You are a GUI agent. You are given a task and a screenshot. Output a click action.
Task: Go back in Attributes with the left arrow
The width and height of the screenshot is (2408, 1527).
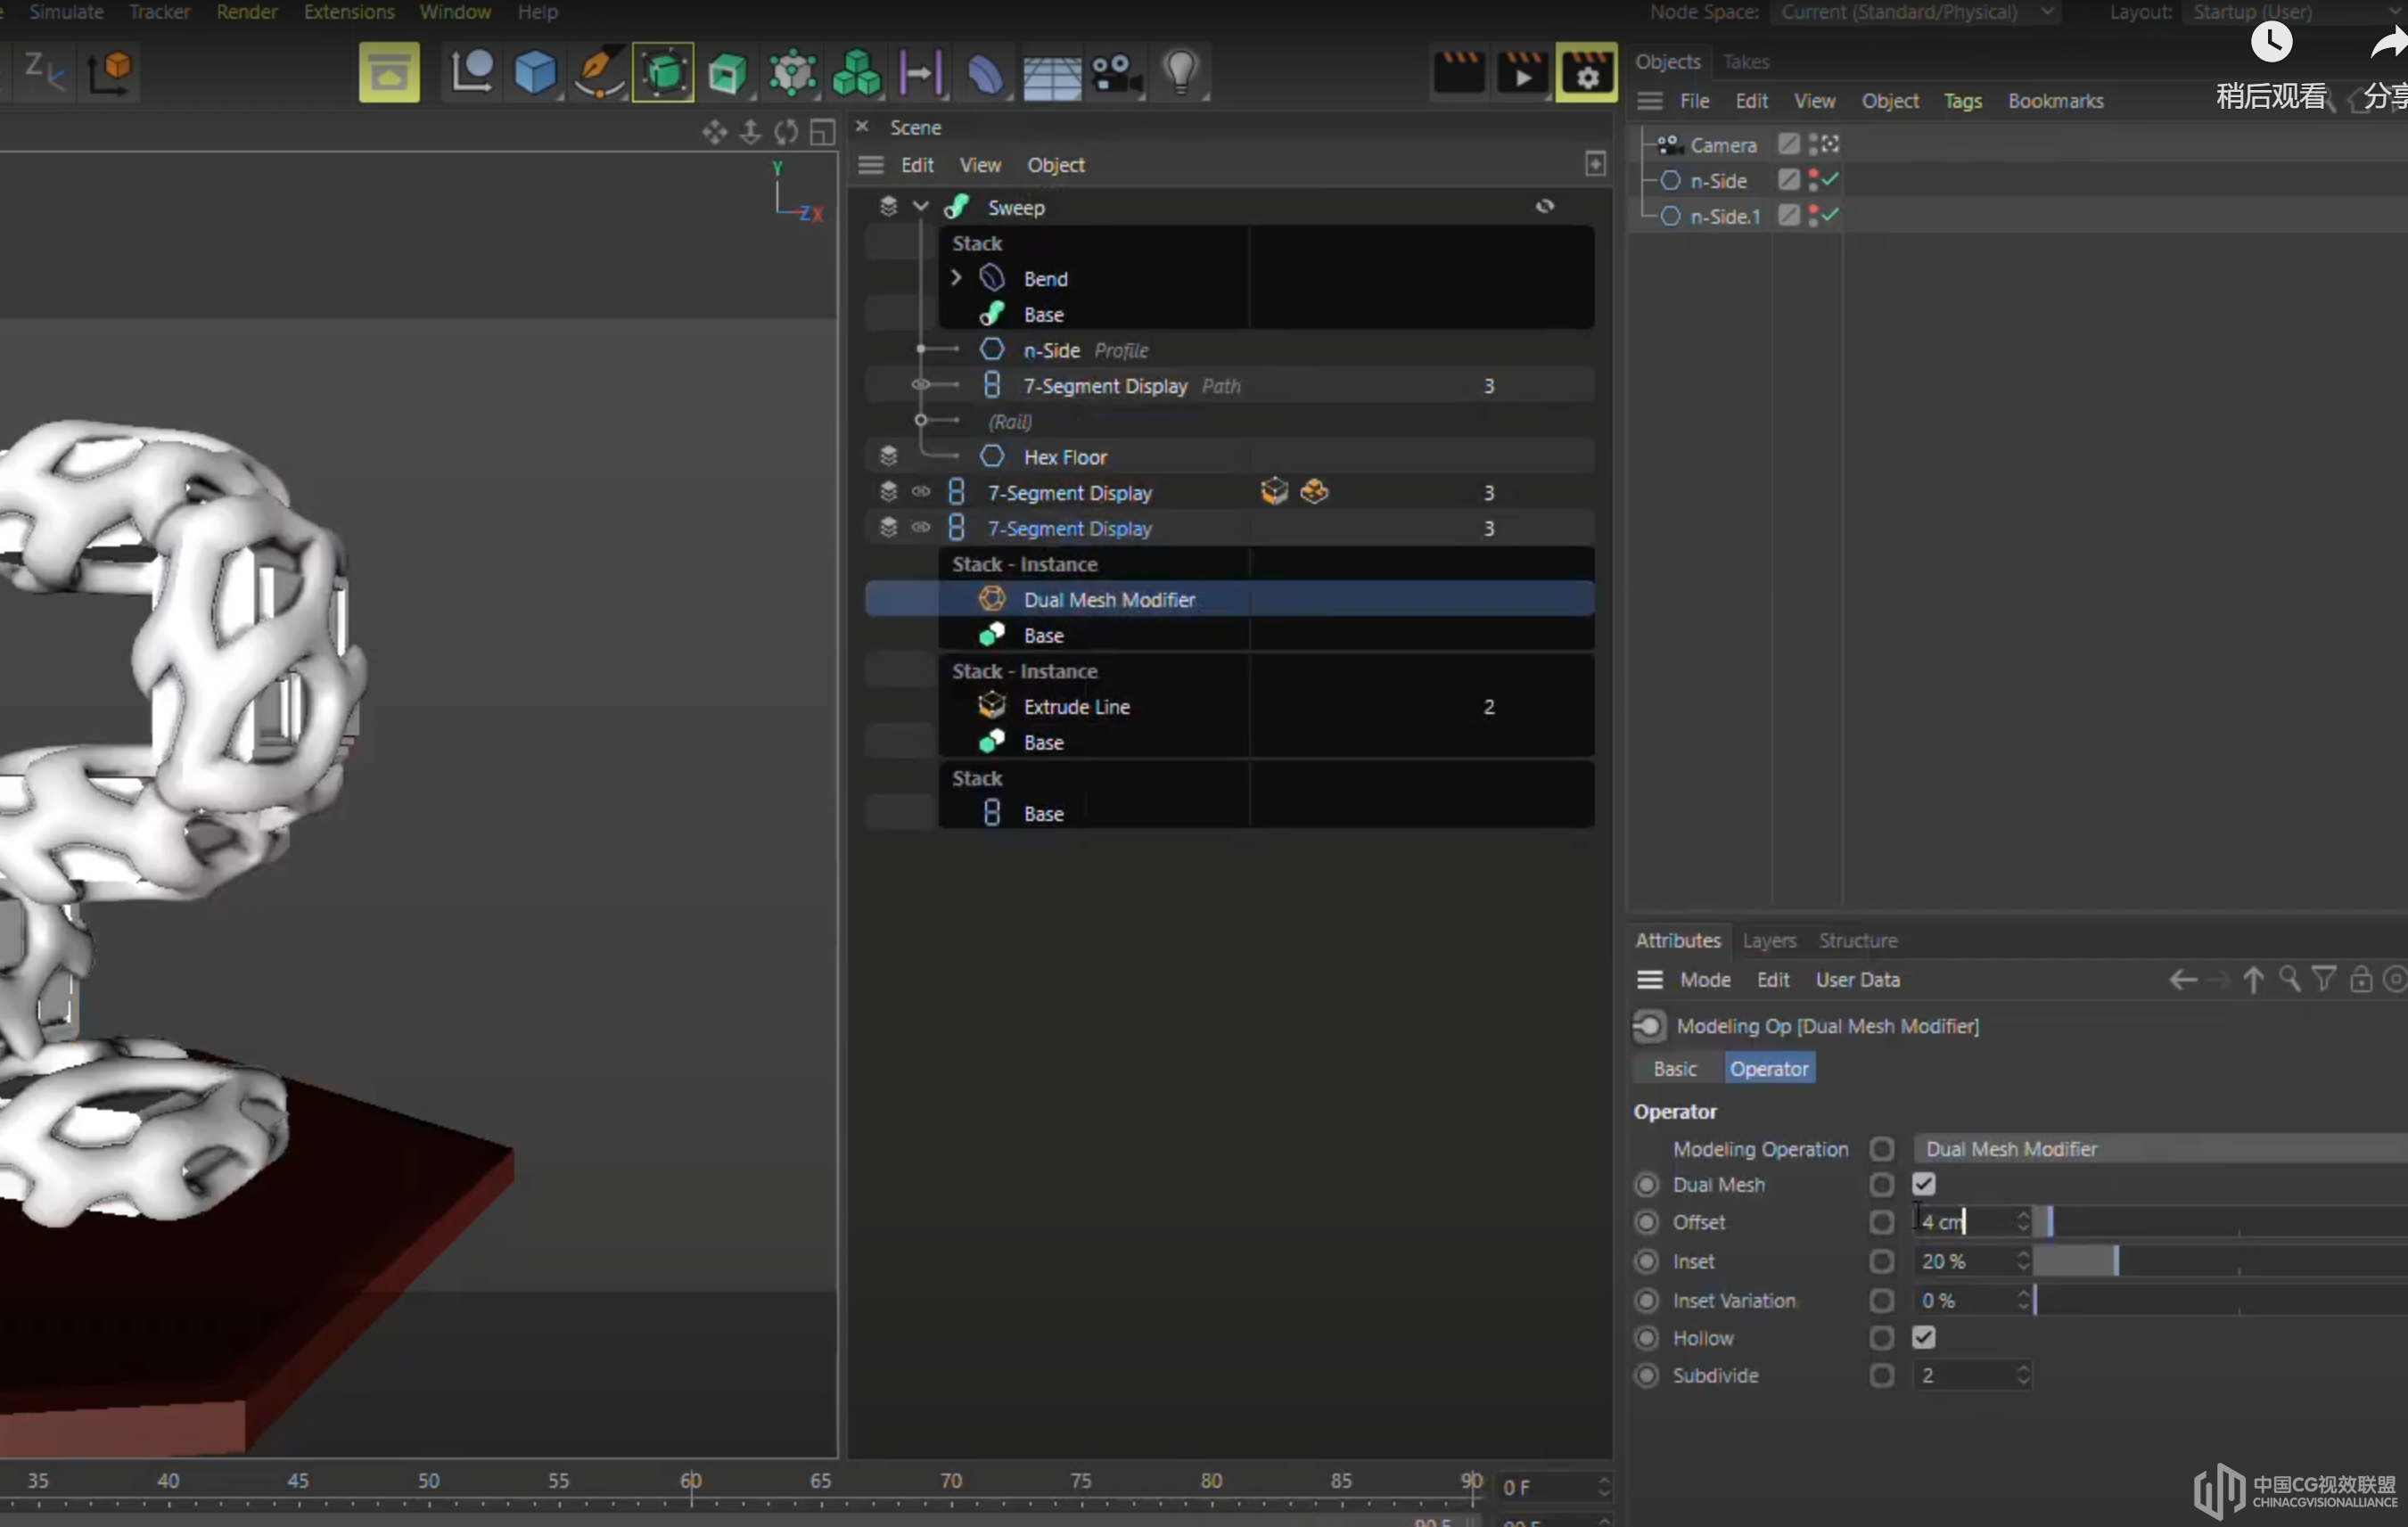tap(2182, 980)
